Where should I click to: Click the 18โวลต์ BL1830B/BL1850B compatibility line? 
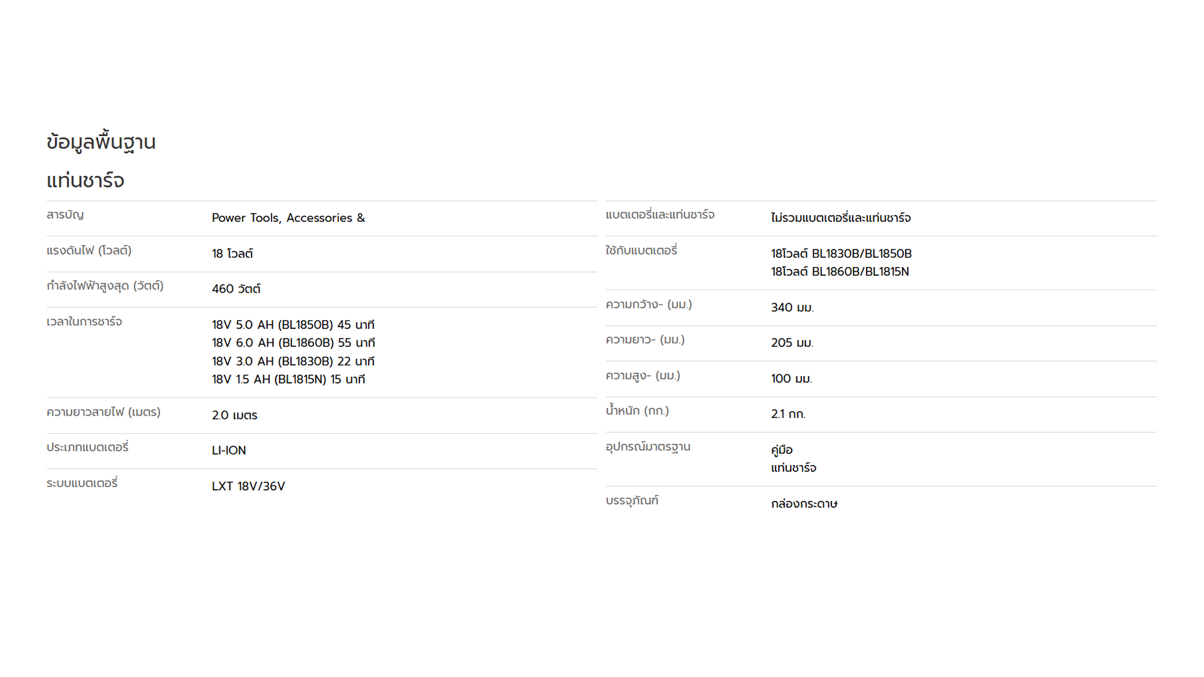pyautogui.click(x=841, y=254)
